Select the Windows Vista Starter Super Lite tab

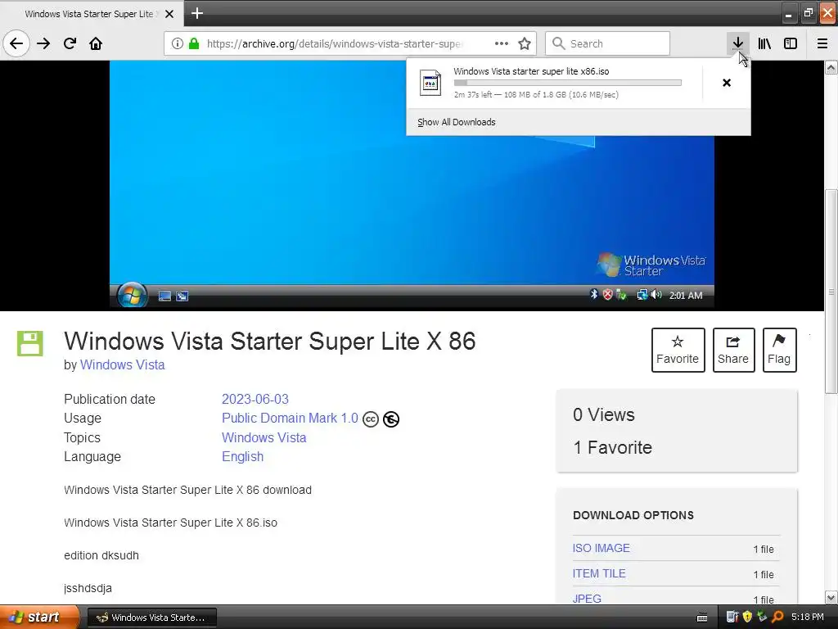click(91, 14)
